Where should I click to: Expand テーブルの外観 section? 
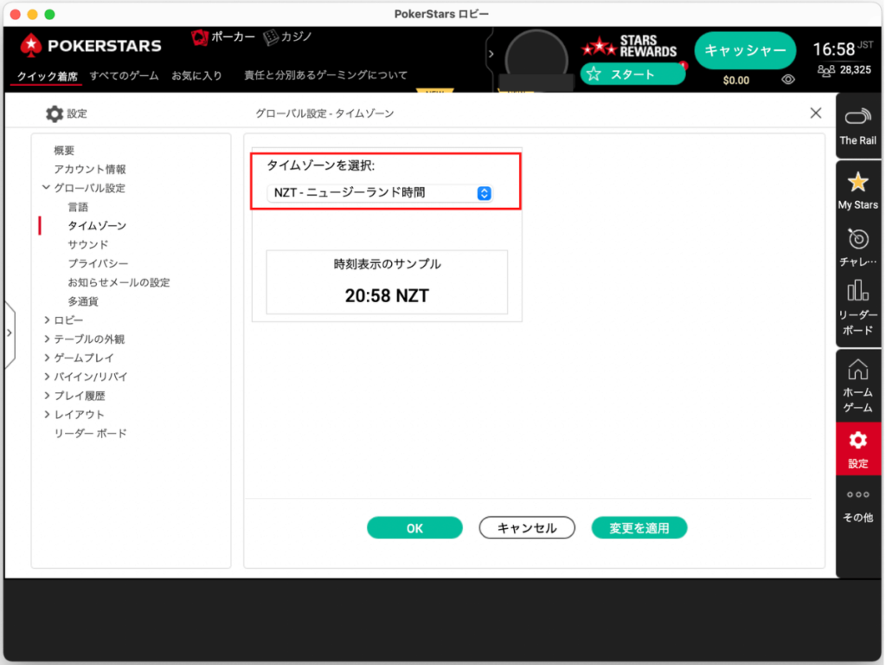click(x=47, y=339)
